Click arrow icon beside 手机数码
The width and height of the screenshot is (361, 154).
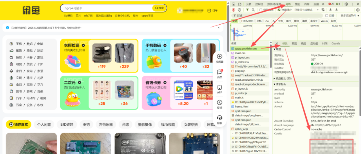point(165,45)
